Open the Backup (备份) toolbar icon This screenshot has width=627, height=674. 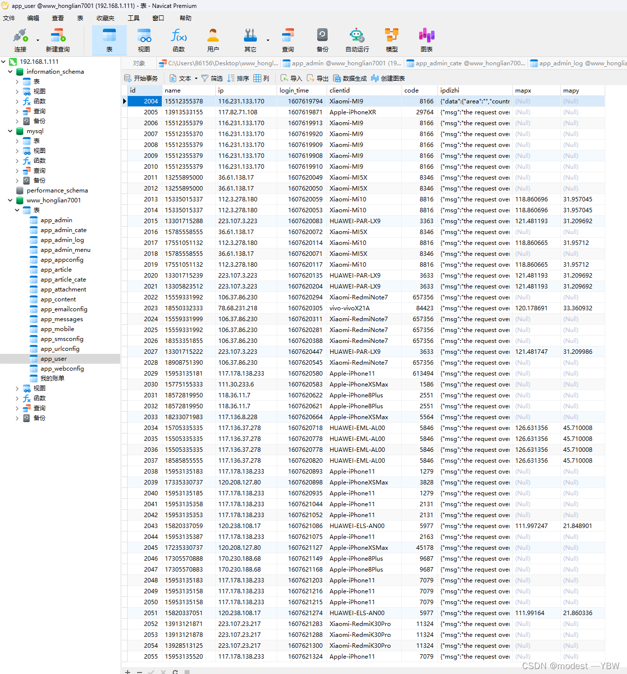pyautogui.click(x=323, y=40)
